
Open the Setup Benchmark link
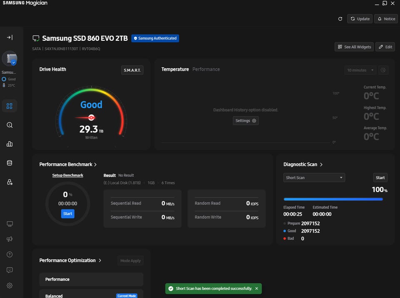(x=67, y=175)
